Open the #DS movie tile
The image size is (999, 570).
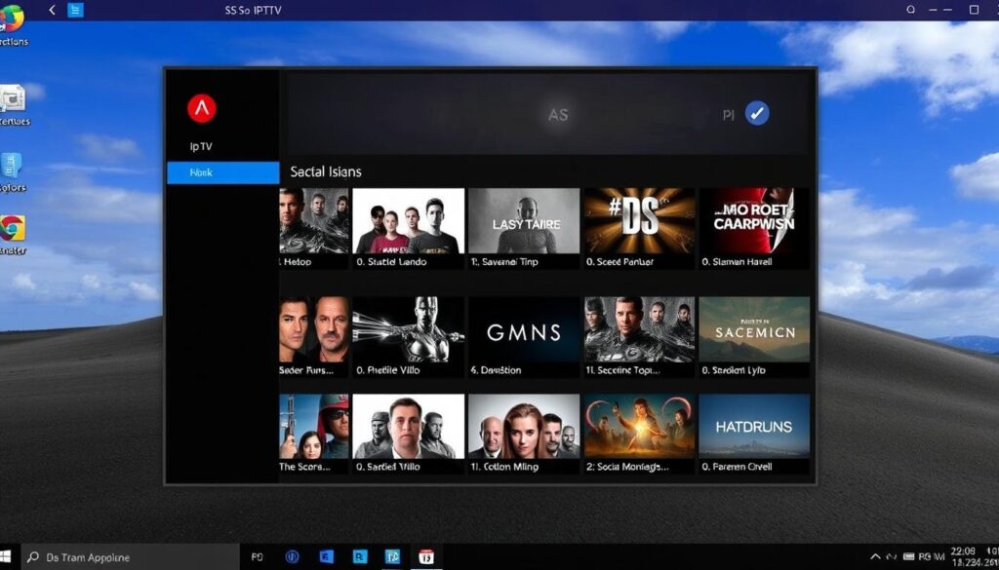point(638,224)
